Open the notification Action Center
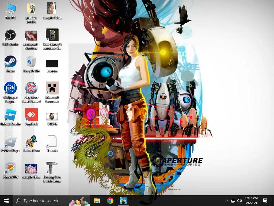The height and width of the screenshot is (206, 274). [265, 201]
